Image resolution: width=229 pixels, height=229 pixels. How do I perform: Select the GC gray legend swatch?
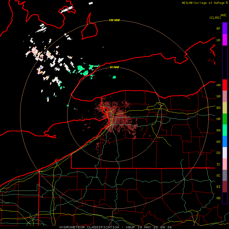225,175
